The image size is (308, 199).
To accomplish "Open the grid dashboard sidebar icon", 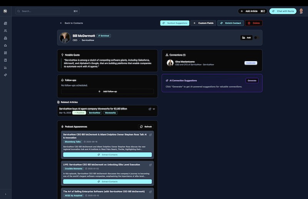I will tap(5, 53).
